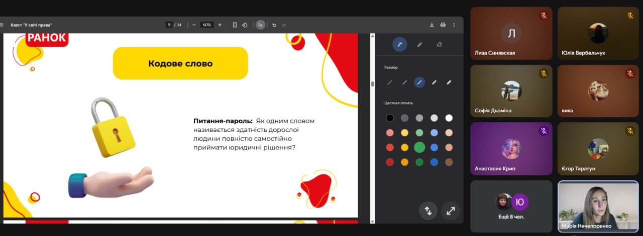Pick the black color swatch
Viewport: 643px width, 236px height.
coord(390,118)
